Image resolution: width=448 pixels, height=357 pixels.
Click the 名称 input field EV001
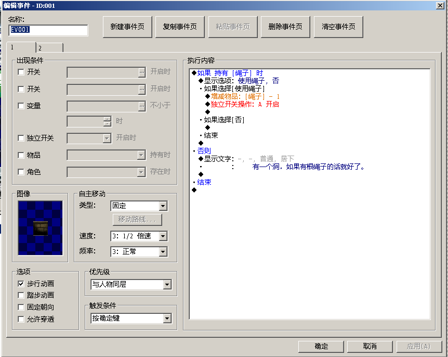[48, 30]
